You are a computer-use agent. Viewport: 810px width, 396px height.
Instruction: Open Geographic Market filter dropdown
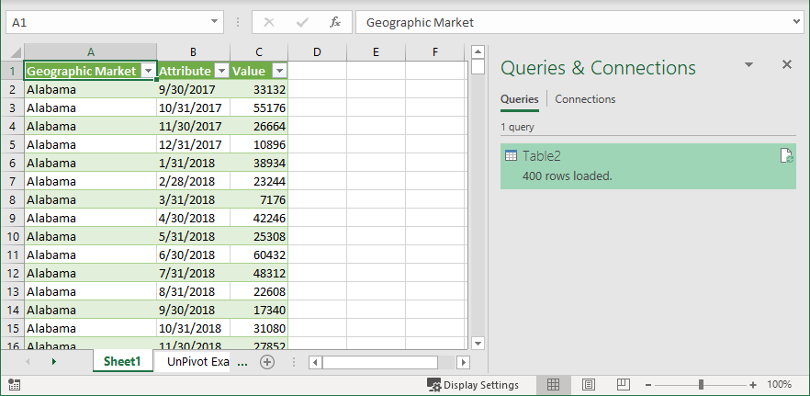(x=148, y=72)
